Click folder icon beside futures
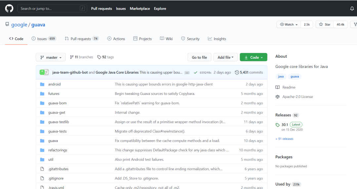The width and height of the screenshot is (357, 189). click(x=42, y=94)
